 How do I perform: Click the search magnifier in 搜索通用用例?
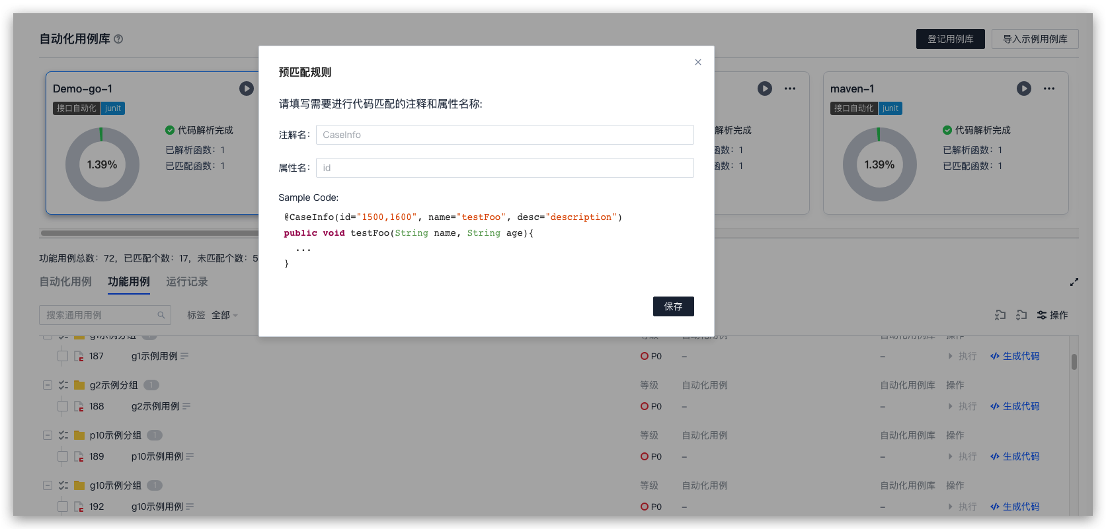coord(161,315)
